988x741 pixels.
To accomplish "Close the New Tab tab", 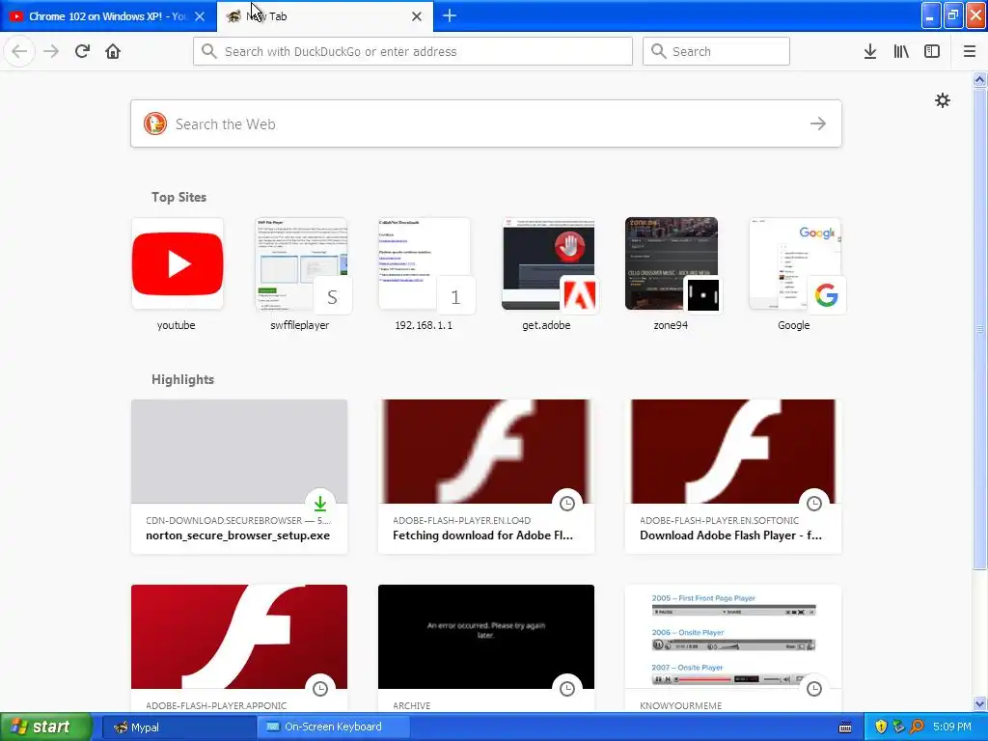I will click(417, 16).
